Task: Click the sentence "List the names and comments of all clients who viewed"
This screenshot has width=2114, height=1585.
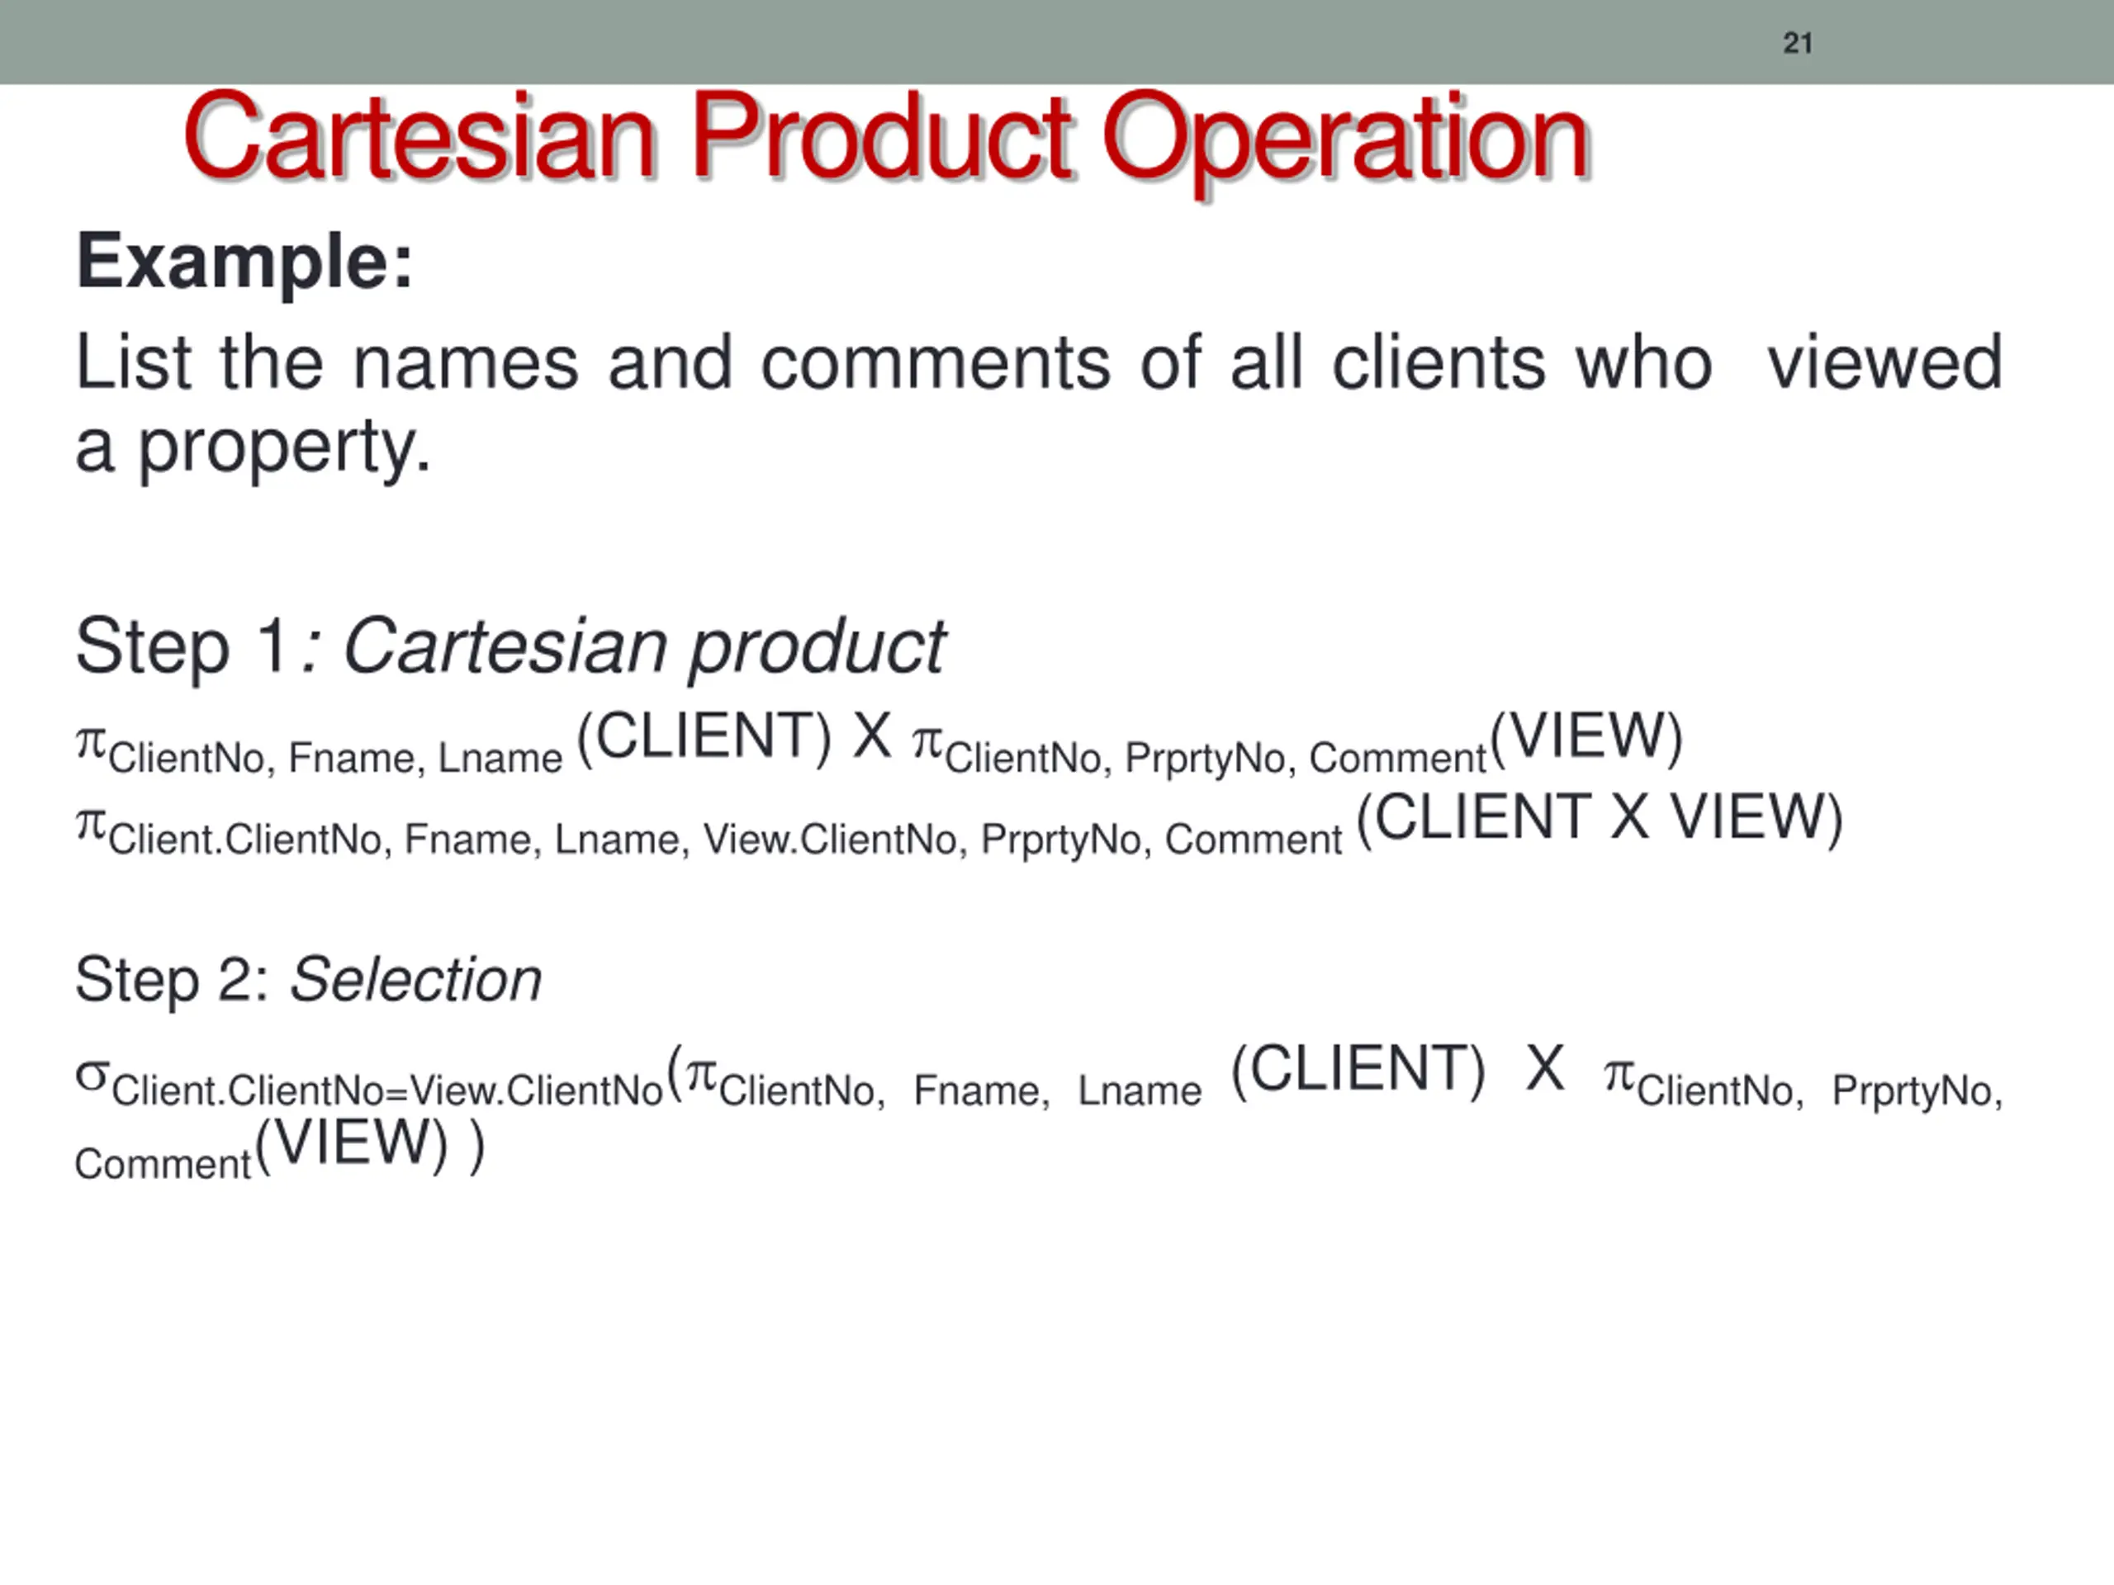Action: point(1039,363)
